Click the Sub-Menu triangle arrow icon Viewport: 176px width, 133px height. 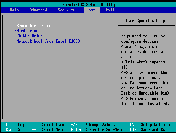pyautogui.click(x=103, y=130)
